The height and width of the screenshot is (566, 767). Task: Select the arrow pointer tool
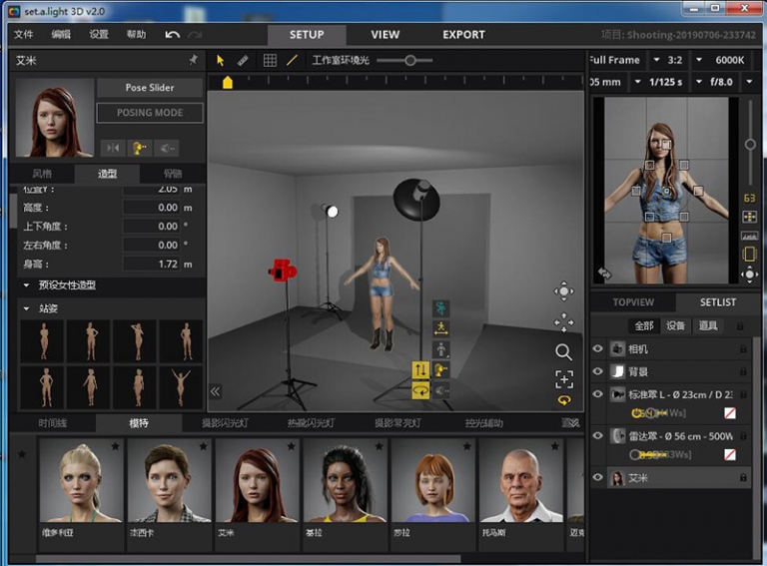coord(220,61)
